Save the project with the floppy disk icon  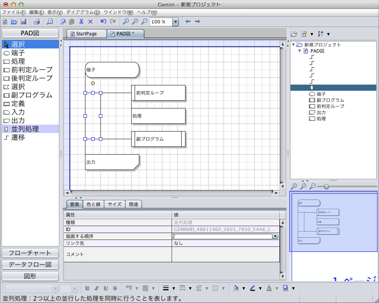tap(23, 22)
